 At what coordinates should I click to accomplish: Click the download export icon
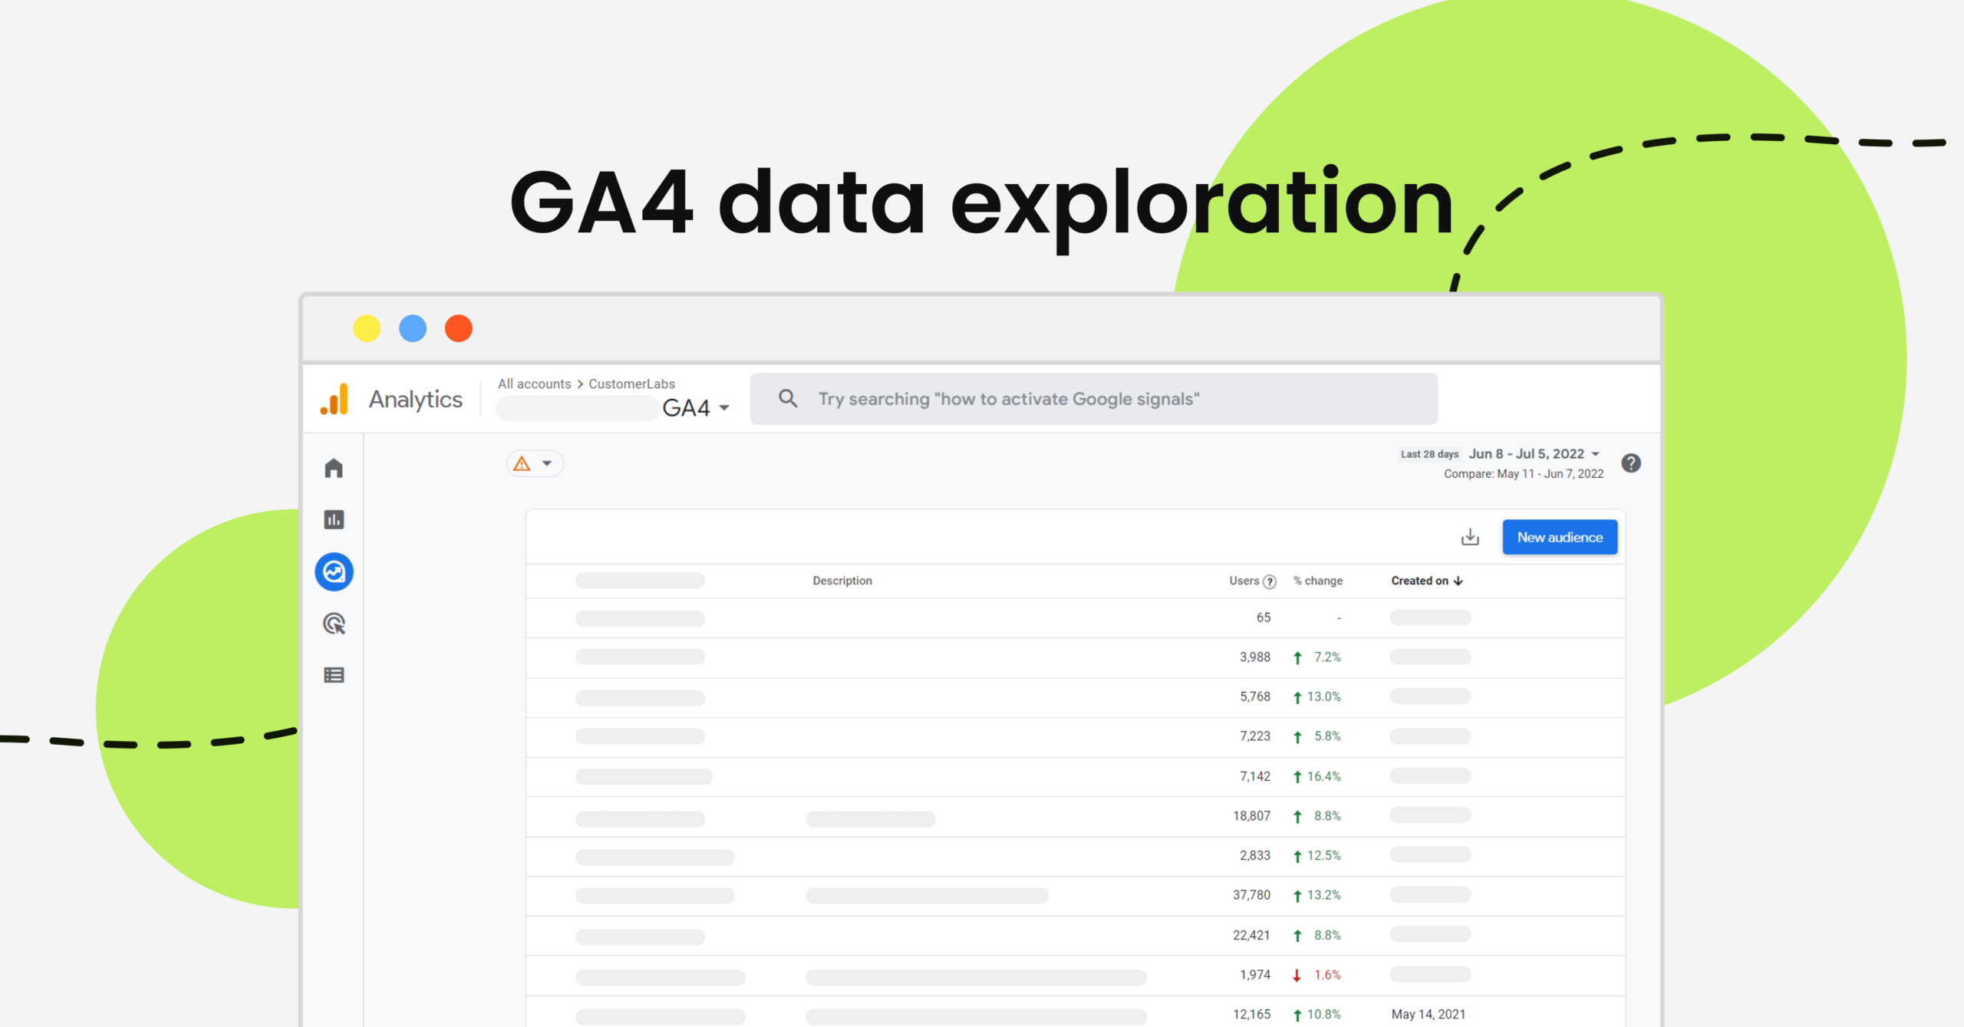click(1470, 537)
